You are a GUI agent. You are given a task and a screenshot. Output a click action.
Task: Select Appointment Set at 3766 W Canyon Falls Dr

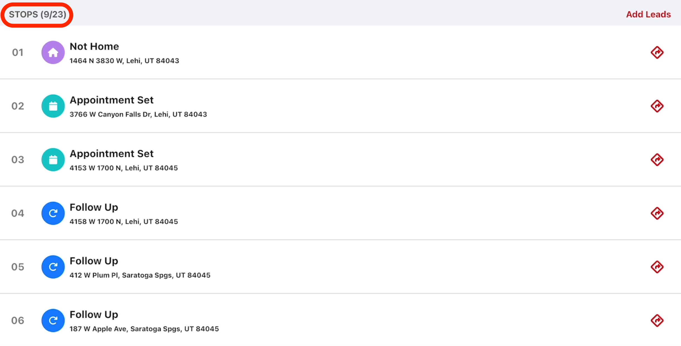pyautogui.click(x=111, y=100)
